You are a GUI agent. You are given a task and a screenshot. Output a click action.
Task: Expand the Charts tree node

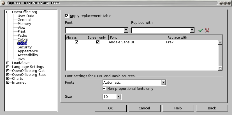pos(8,79)
